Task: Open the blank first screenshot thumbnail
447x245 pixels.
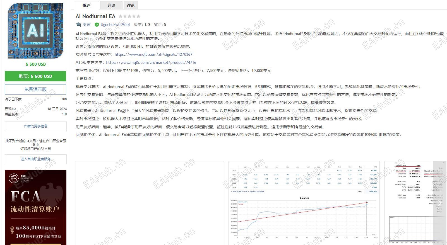Action: [150, 203]
